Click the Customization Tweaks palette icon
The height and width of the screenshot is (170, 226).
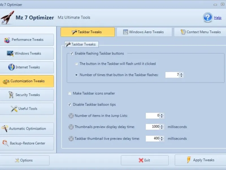point(6,81)
